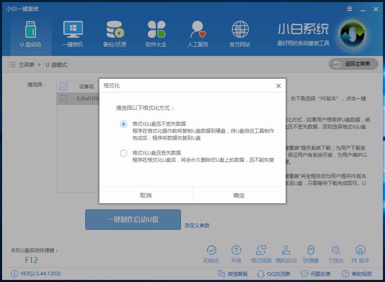Open 自定义参数 custom parameters link
Image resolution: width=385 pixels, height=282 pixels.
coord(198,225)
